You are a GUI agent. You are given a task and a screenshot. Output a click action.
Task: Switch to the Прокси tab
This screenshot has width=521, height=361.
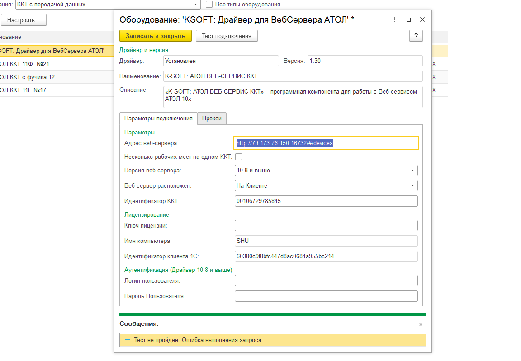click(x=212, y=119)
